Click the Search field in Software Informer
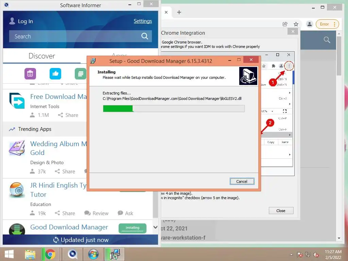Image resolution: width=348 pixels, height=261 pixels. (80, 36)
